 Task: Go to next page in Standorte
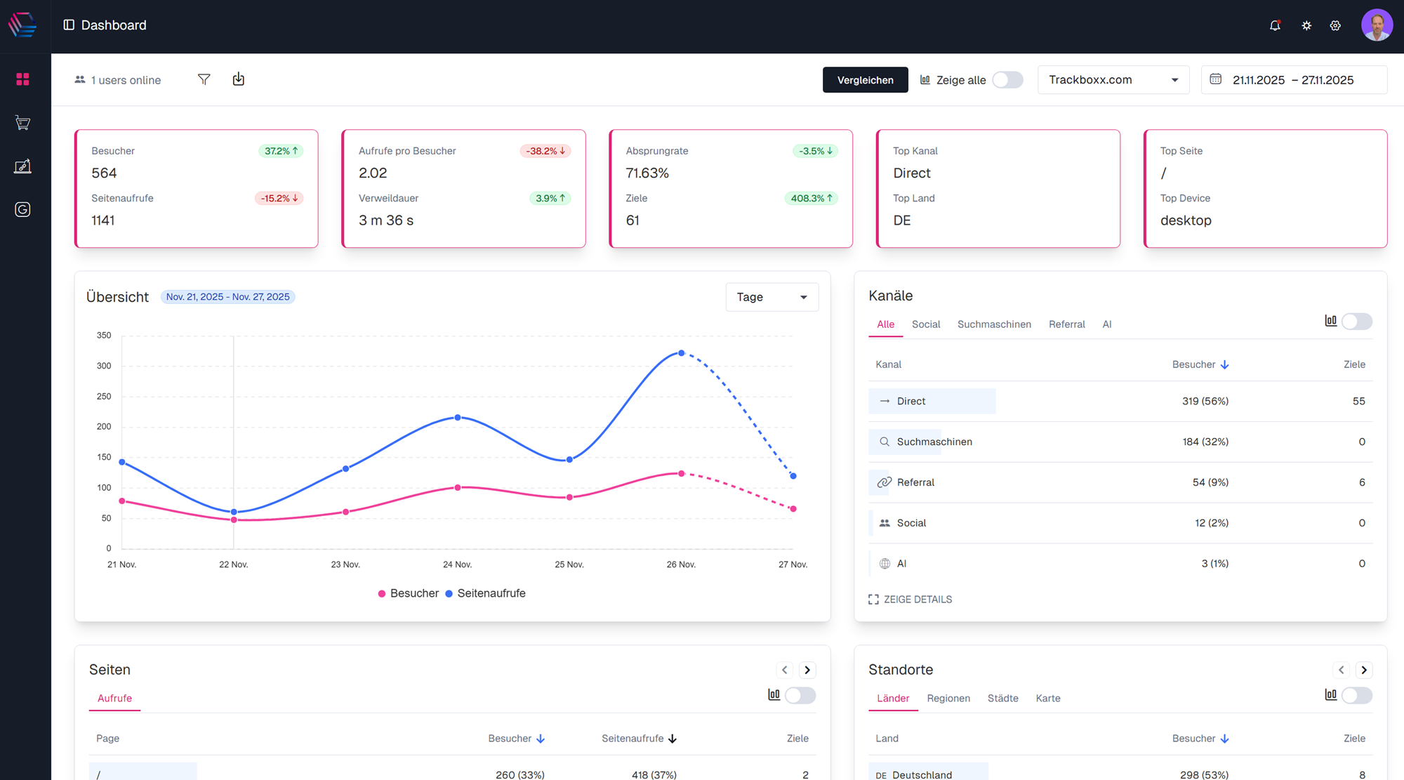coord(1364,670)
